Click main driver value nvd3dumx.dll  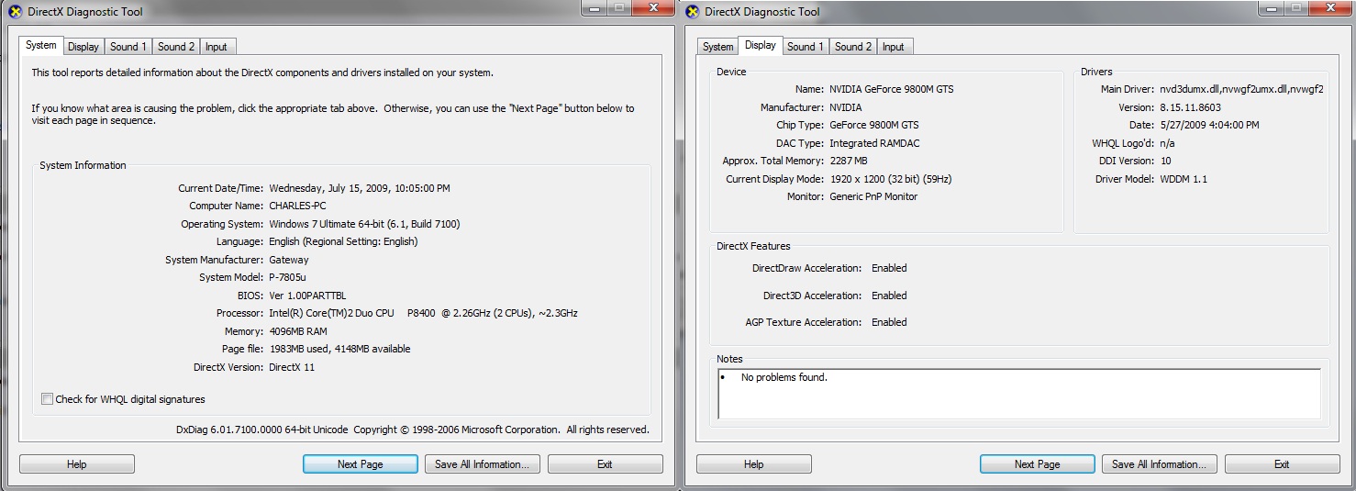[1241, 90]
